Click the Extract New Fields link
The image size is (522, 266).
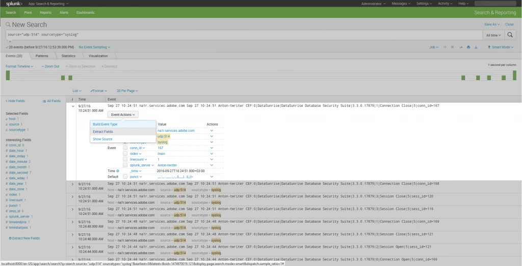[25, 238]
